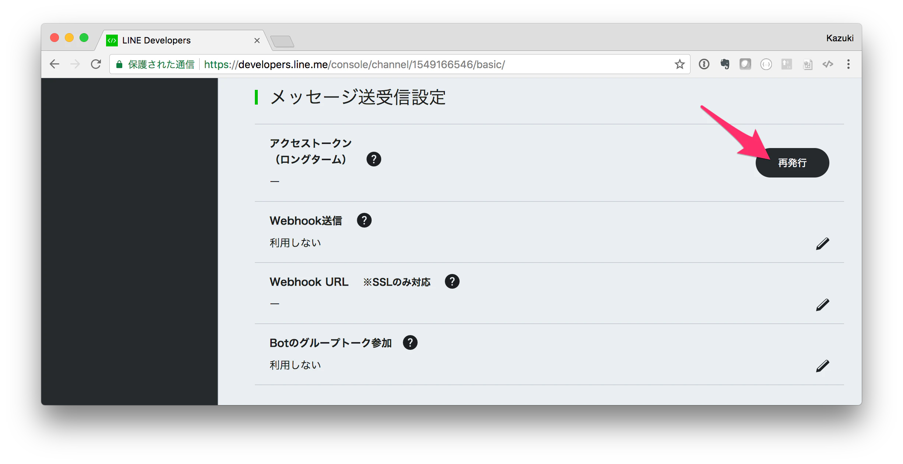Open a new browser tab
903x464 pixels.
pyautogui.click(x=282, y=41)
